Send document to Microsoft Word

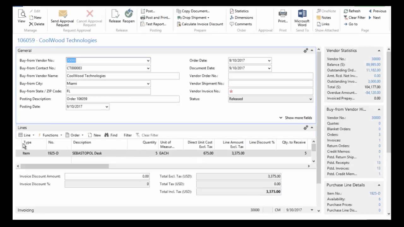click(x=302, y=18)
